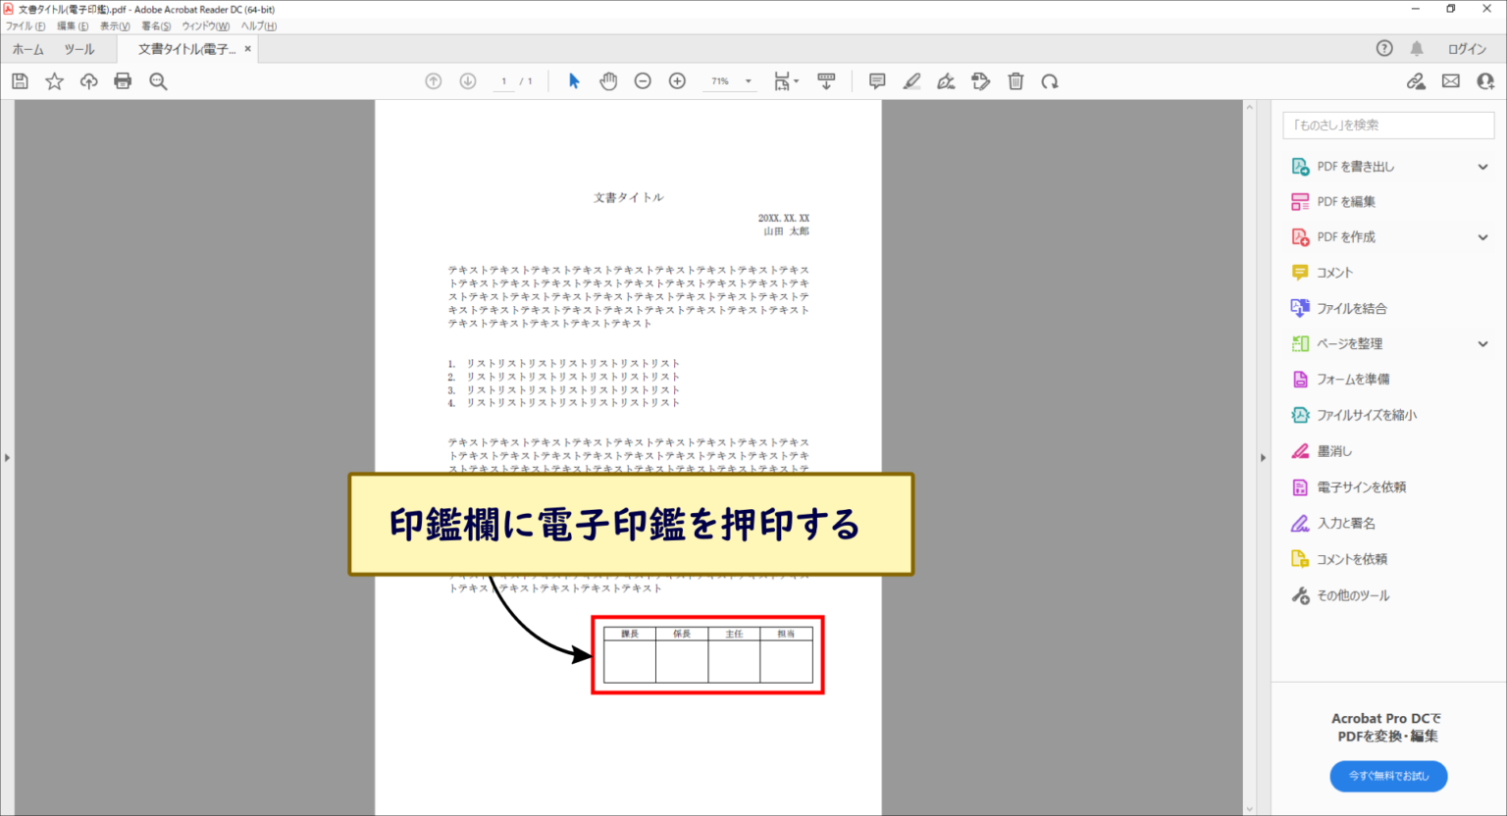
Task: Open the notifications bell
Action: pos(1417,49)
